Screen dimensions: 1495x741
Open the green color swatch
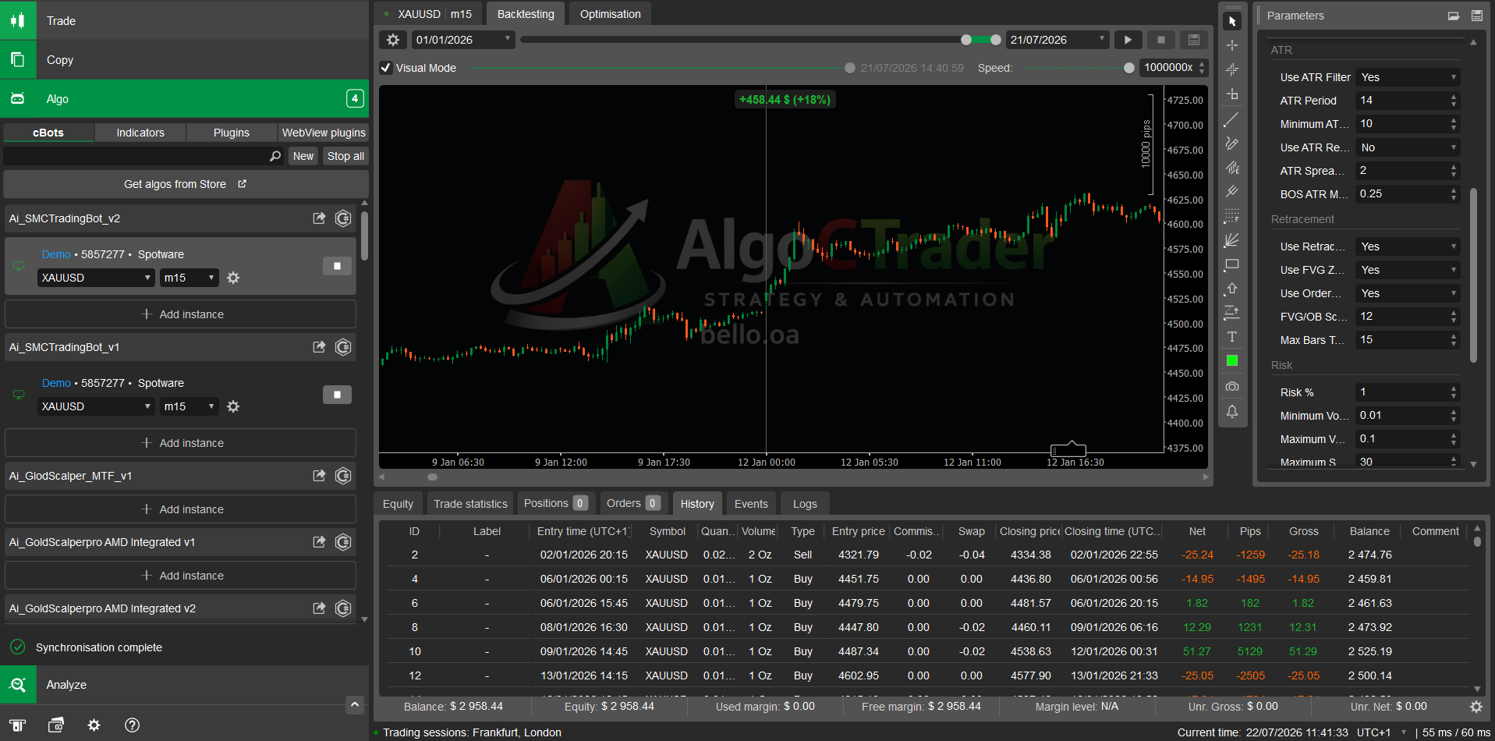[1232, 360]
